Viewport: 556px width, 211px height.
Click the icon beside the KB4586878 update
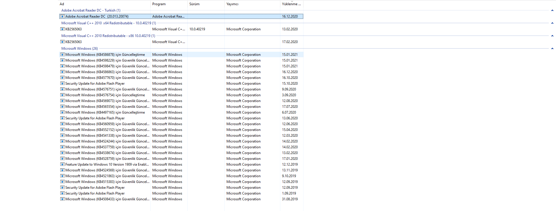pos(62,55)
